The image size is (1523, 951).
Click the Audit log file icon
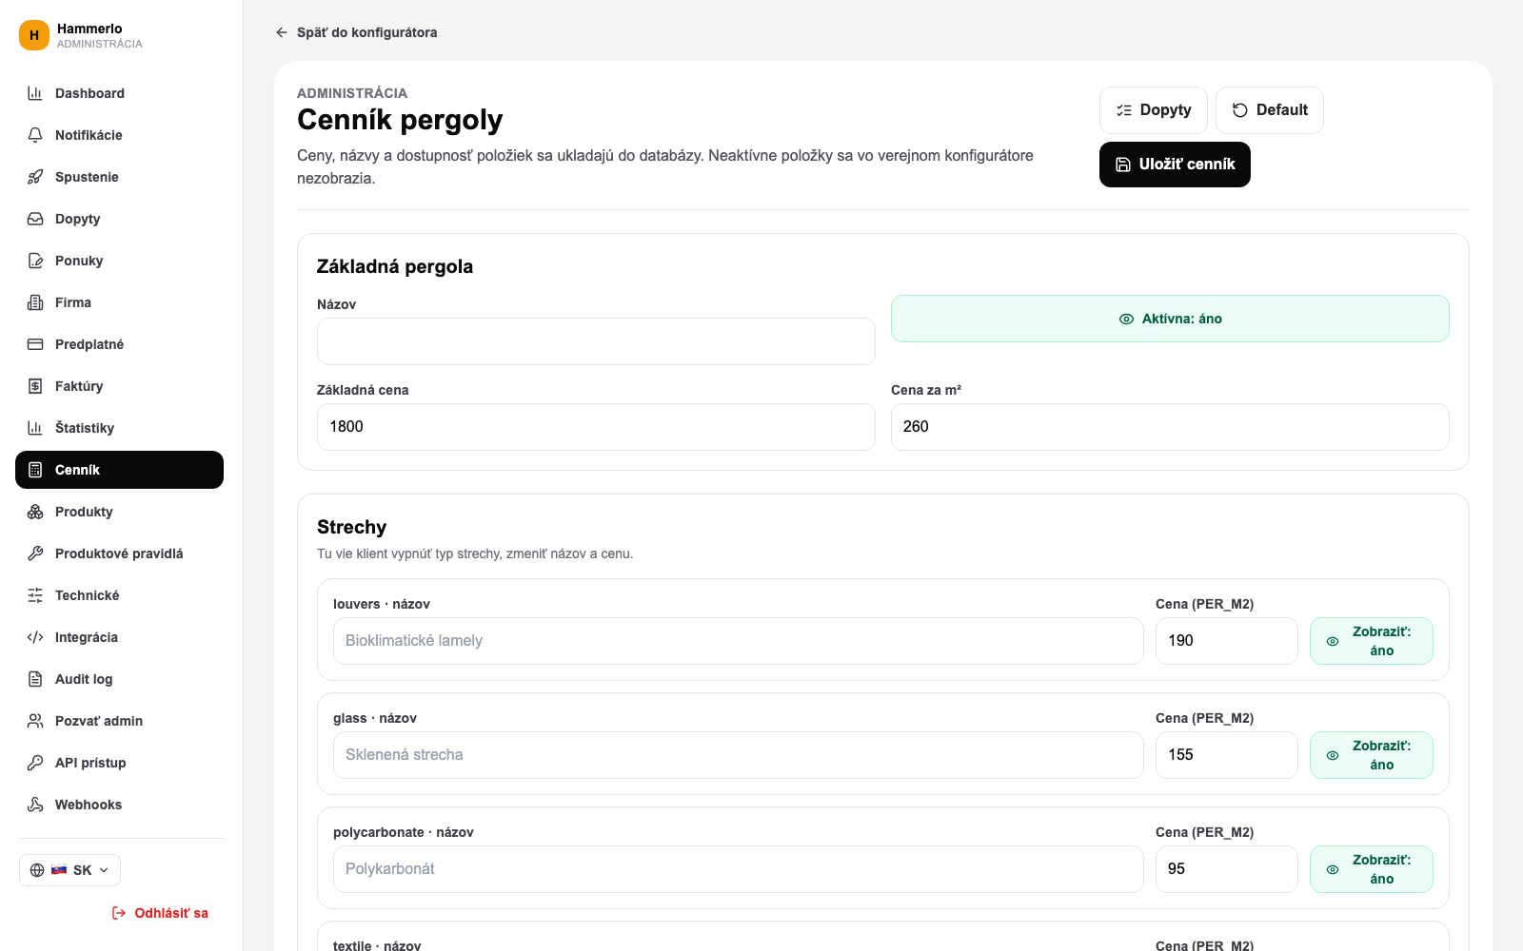point(35,679)
